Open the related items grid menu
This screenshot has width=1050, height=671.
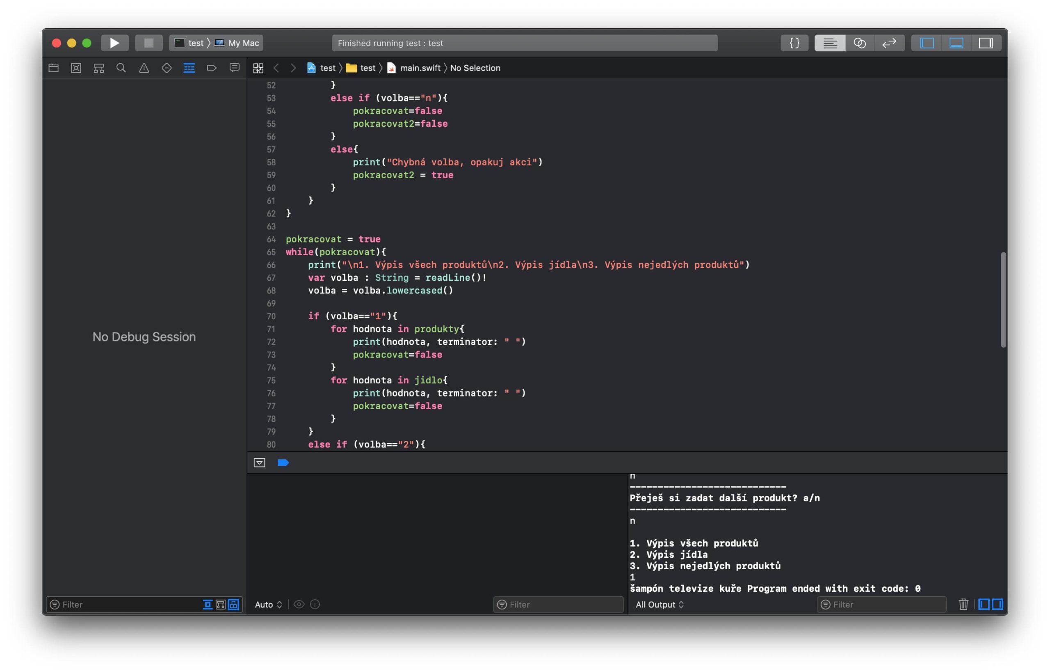click(x=258, y=68)
